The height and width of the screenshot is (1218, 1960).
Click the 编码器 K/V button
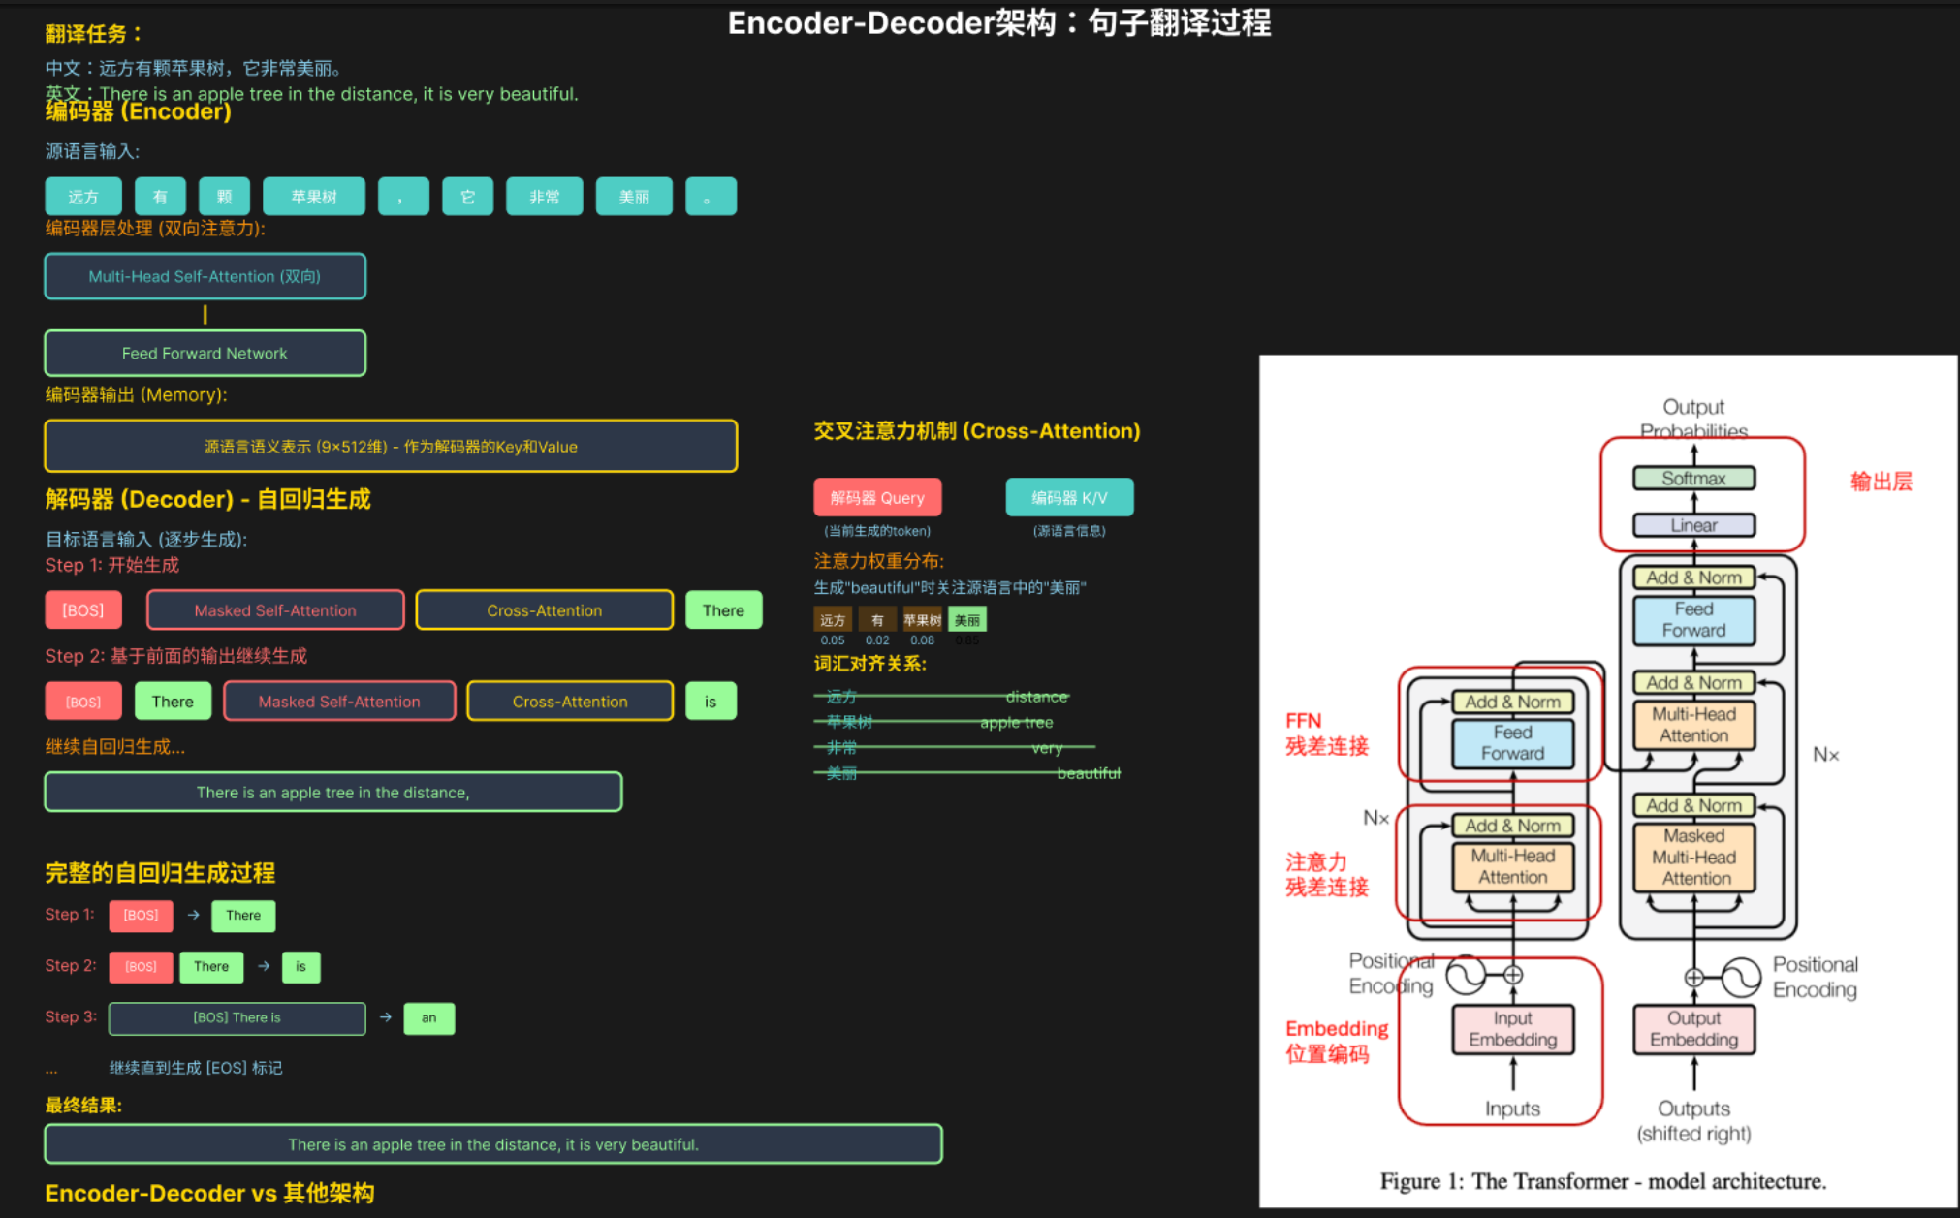coord(1069,497)
